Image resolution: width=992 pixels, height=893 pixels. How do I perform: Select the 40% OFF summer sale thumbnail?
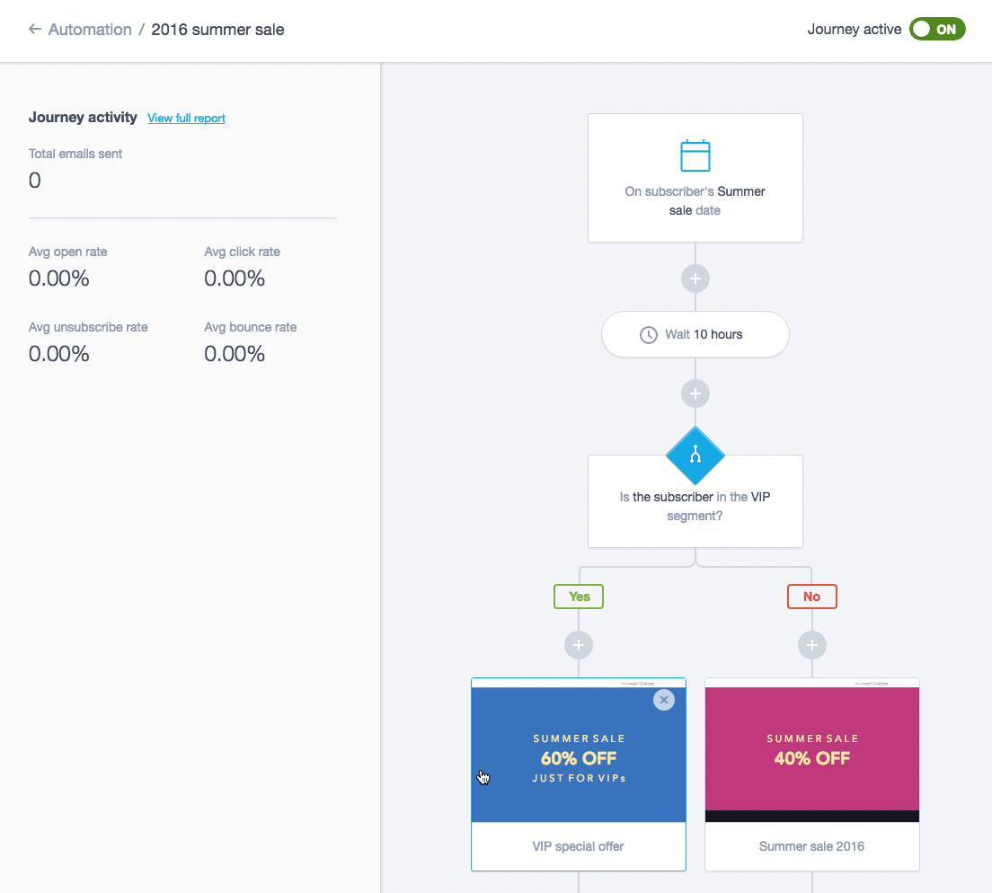(811, 755)
